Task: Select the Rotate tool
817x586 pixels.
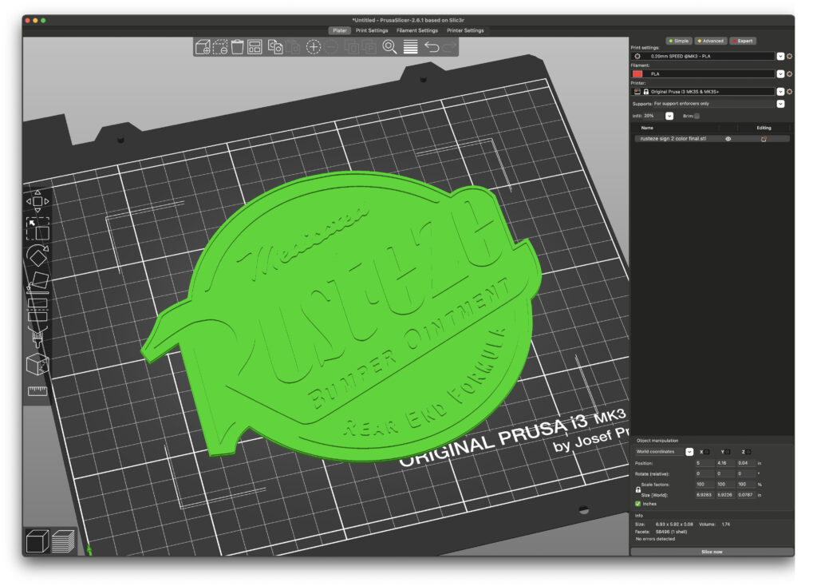Action: coord(37,257)
